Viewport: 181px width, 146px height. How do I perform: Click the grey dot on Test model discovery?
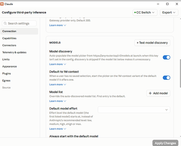pyautogui.click(x=138, y=43)
